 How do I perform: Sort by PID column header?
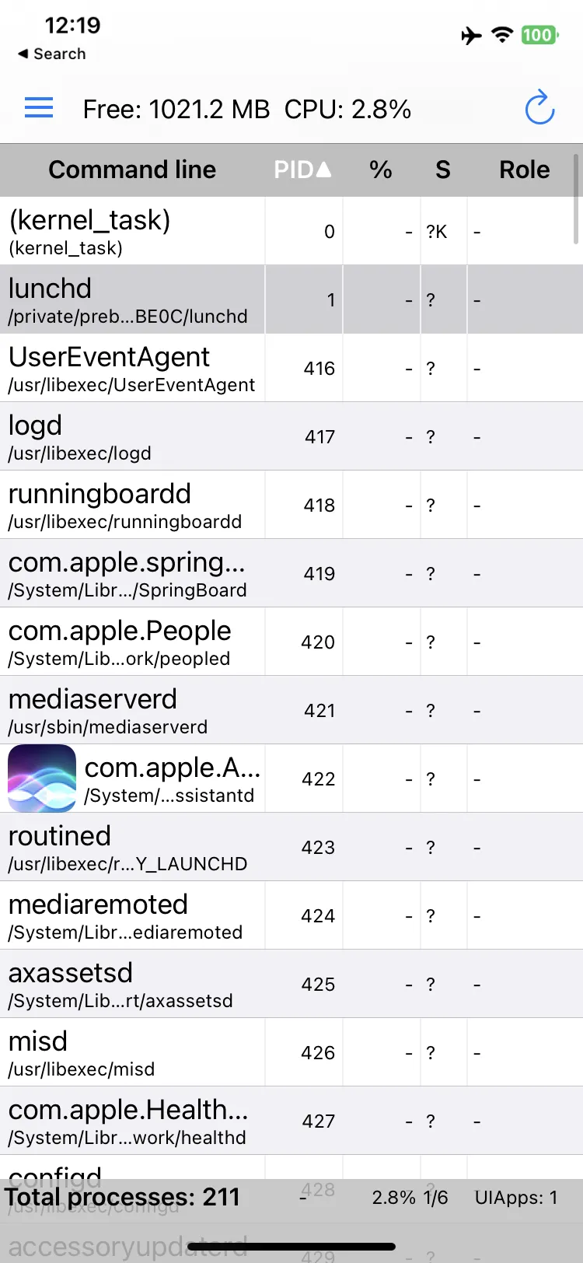(303, 170)
